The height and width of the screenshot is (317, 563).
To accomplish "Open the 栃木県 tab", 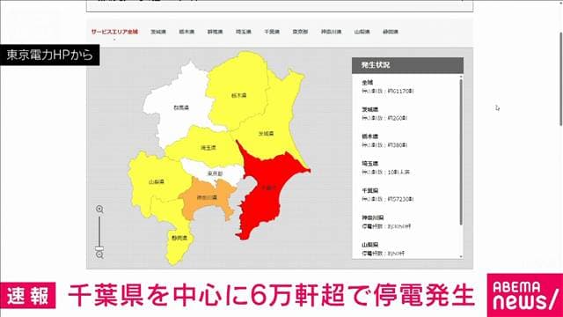I will [x=186, y=32].
